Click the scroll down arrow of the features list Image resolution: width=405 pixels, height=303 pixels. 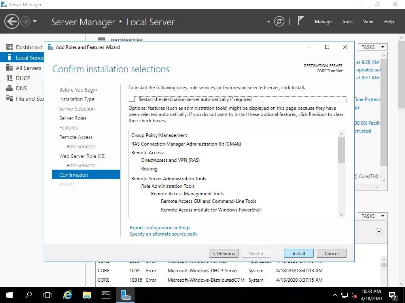[x=341, y=215]
